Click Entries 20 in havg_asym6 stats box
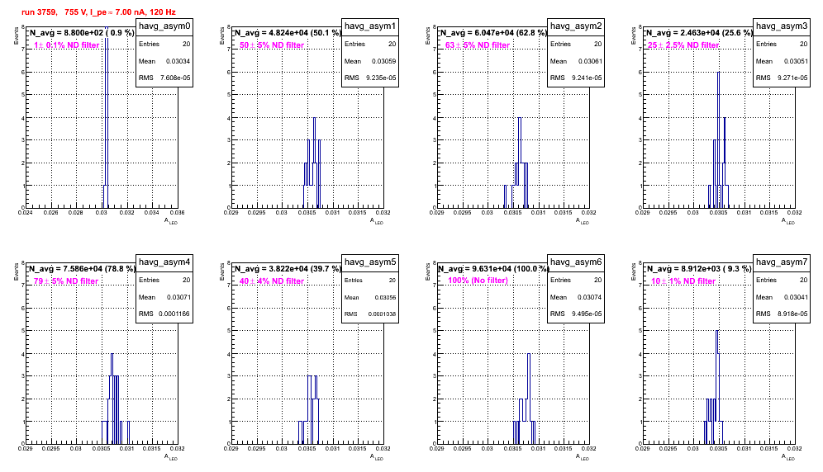 coord(576,280)
